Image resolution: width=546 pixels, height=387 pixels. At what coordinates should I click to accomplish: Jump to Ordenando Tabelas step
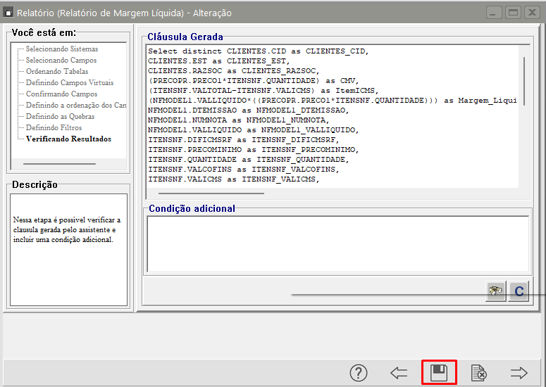[57, 72]
